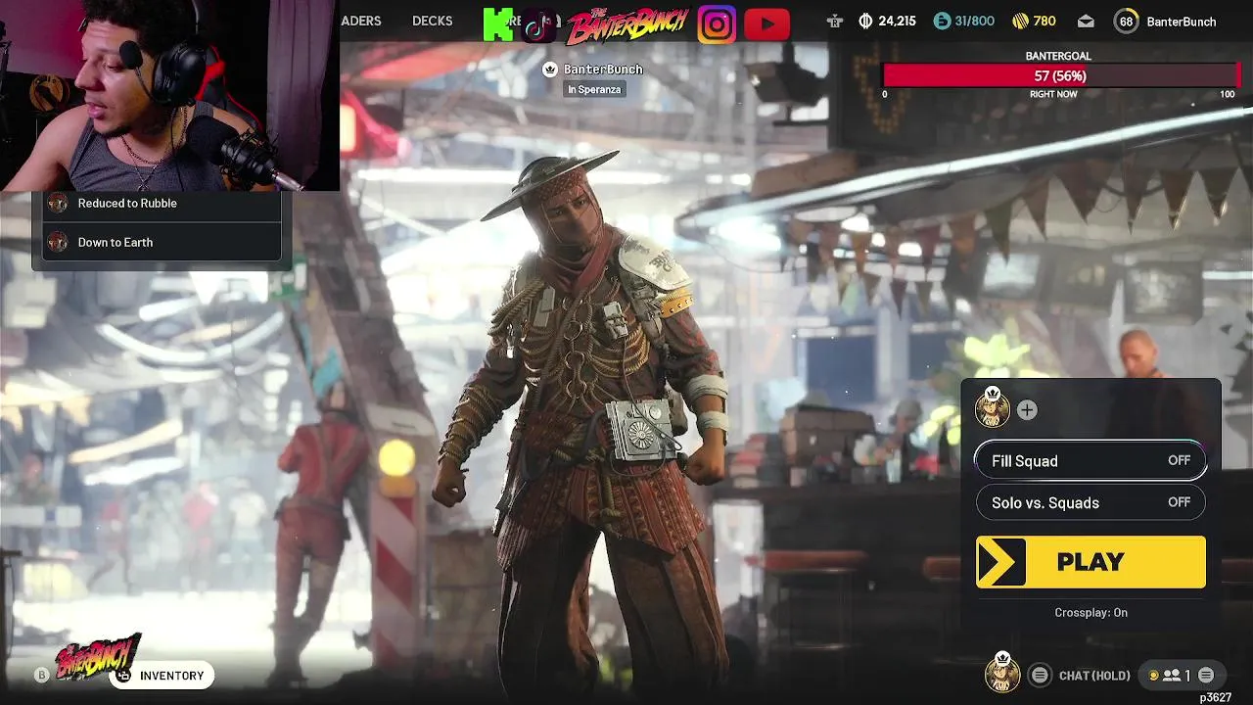Click the BanterBunch nameplate above character
The image size is (1253, 705).
click(603, 70)
